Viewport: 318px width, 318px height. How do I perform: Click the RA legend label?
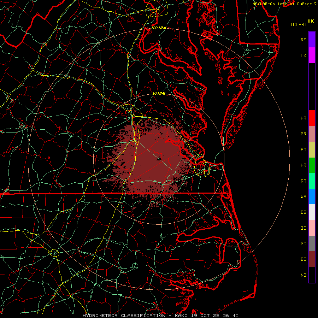click(303, 181)
